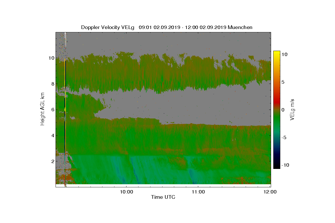Click the red section of the colorbar

point(277,100)
